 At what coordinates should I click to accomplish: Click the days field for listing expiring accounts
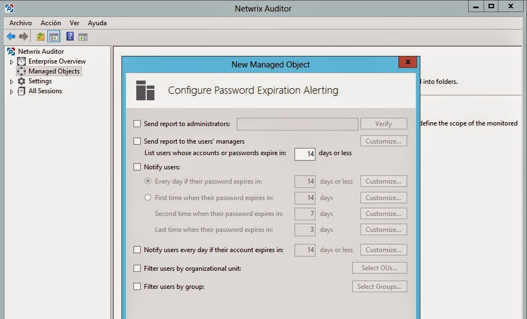[304, 153]
